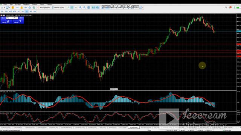The height and width of the screenshot is (135, 241).
Task: Open the Вид menu
Action: pos(11,4)
